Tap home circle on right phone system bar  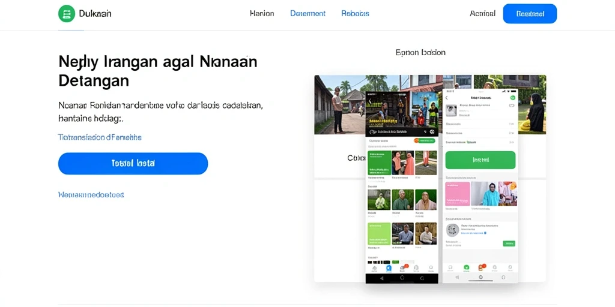click(480, 277)
